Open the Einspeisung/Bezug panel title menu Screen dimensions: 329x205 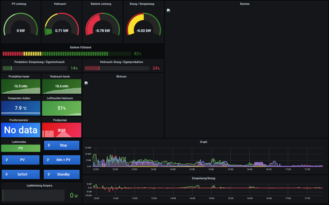pyautogui.click(x=203, y=178)
